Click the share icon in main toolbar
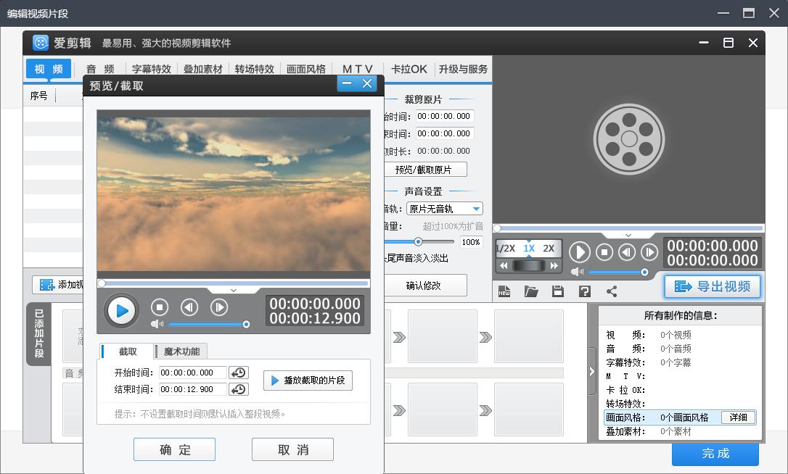 coord(612,291)
